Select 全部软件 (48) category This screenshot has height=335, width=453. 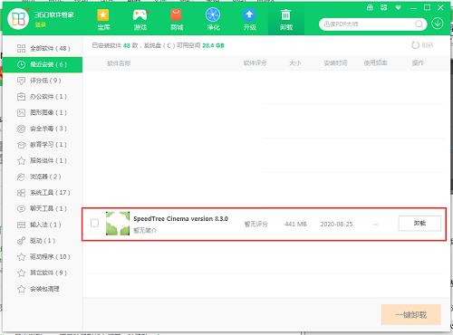coord(43,48)
